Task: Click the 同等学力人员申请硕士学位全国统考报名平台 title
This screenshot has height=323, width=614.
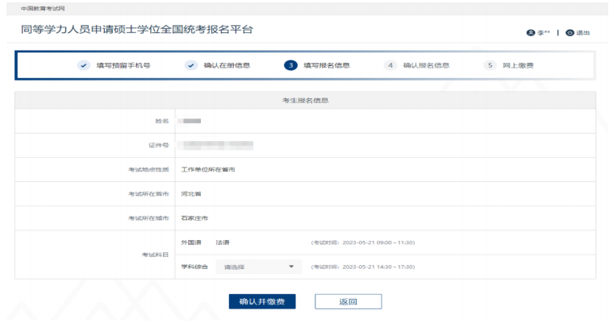Action: click(x=137, y=29)
